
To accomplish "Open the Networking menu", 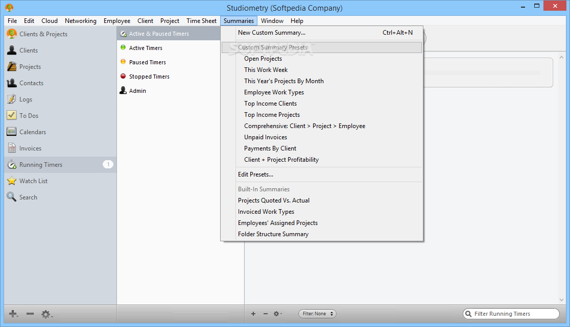I will 81,21.
